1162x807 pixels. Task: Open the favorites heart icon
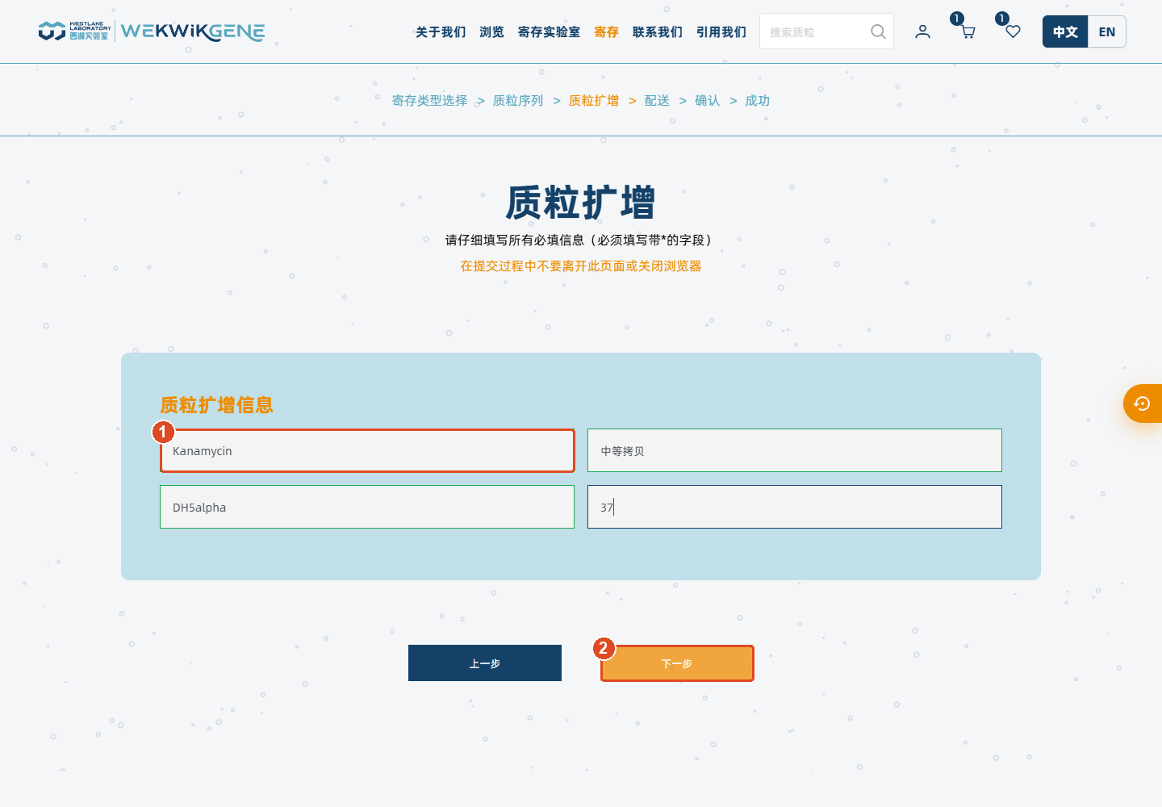pos(1013,31)
